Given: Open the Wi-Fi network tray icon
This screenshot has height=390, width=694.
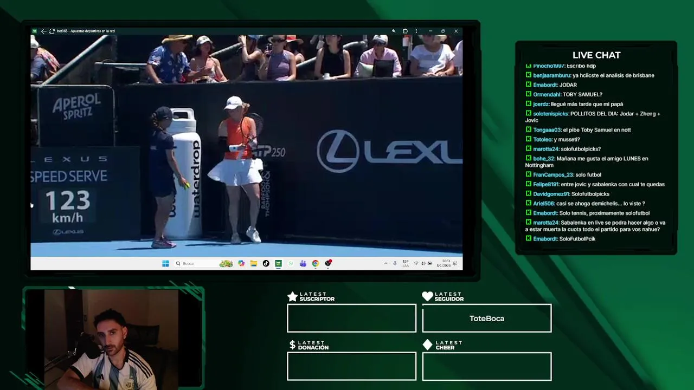Looking at the screenshot, I should (416, 263).
